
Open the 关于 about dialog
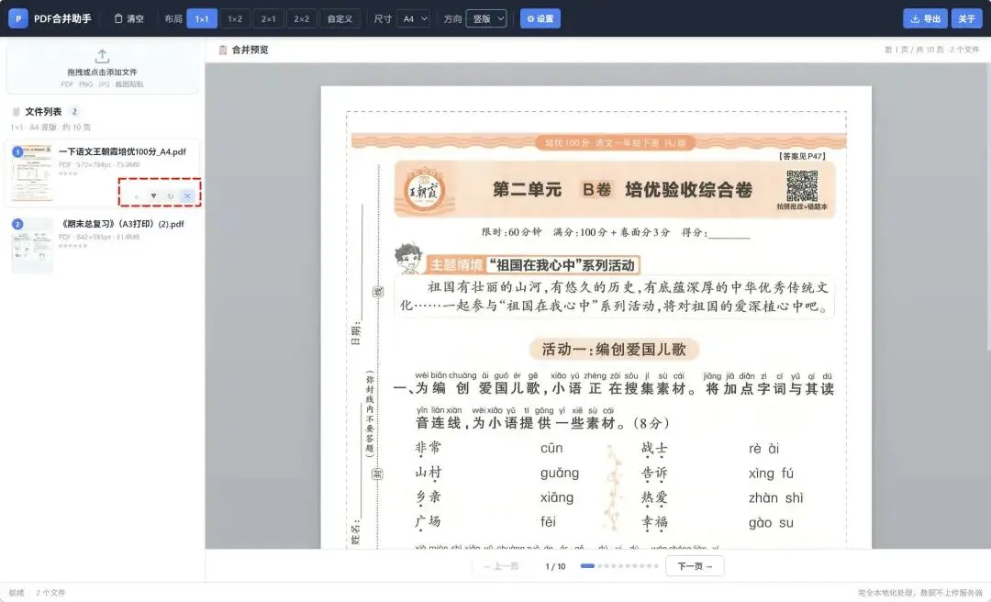click(x=966, y=18)
